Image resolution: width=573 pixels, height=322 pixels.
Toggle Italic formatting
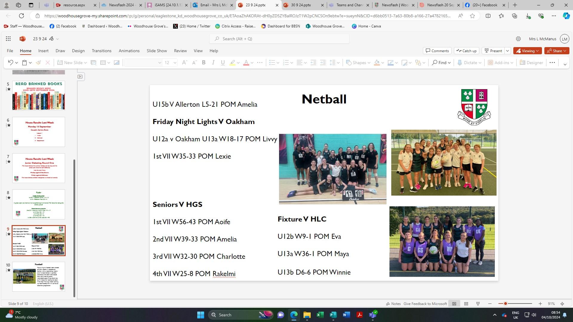click(213, 63)
